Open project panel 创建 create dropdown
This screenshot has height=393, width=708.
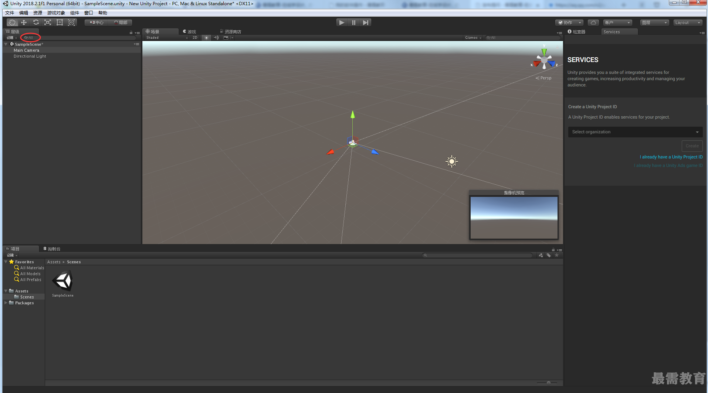[12, 255]
